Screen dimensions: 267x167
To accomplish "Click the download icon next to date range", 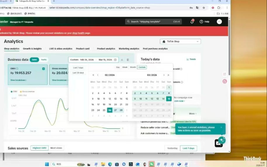I will coord(122,60).
